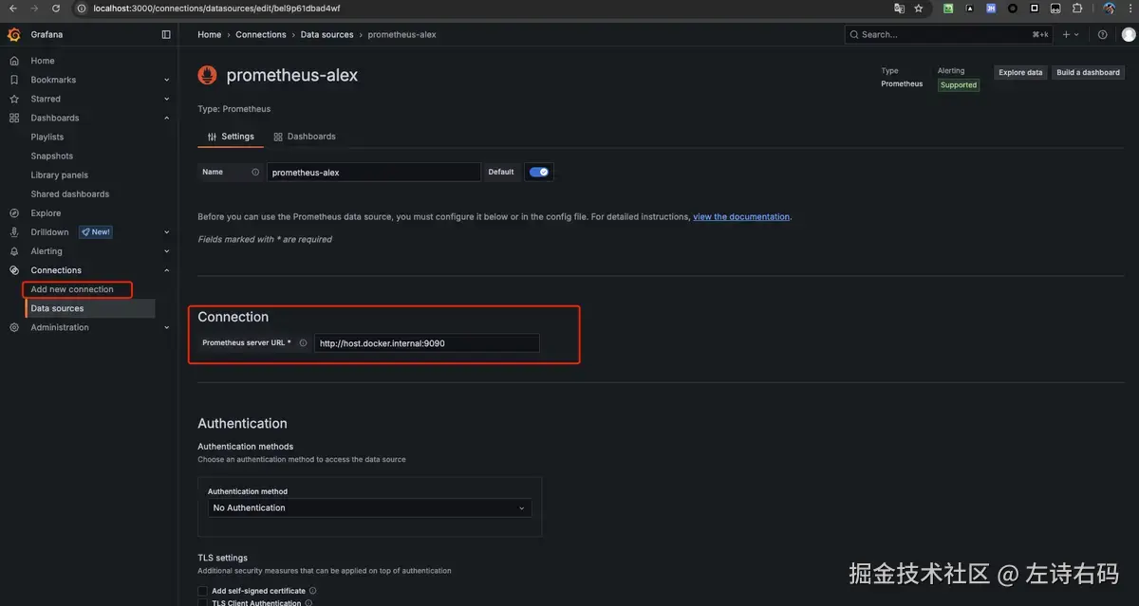Check Add self-signed certificate checkbox
The height and width of the screenshot is (606, 1139).
(202, 591)
